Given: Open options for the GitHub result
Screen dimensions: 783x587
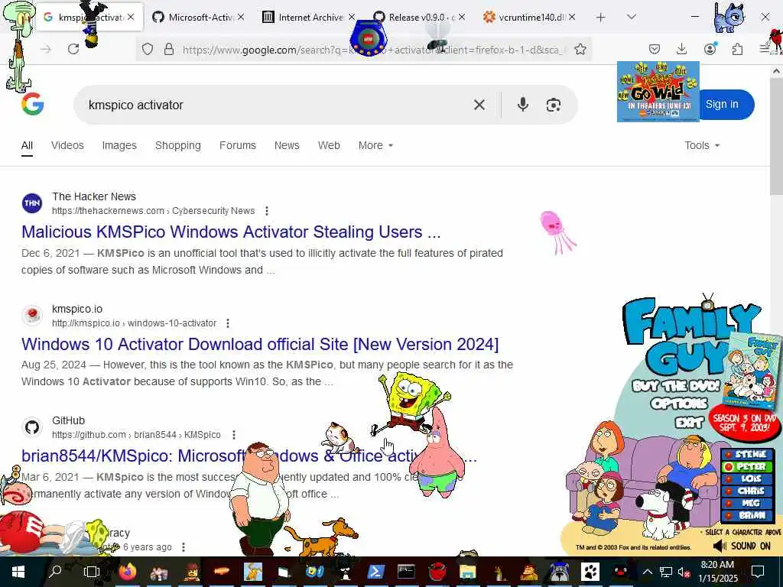Looking at the screenshot, I should [234, 435].
